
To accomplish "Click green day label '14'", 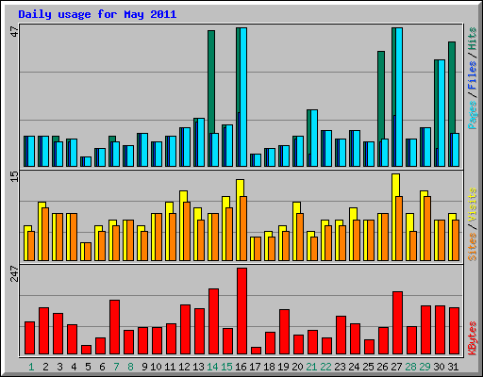I will click(x=212, y=367).
